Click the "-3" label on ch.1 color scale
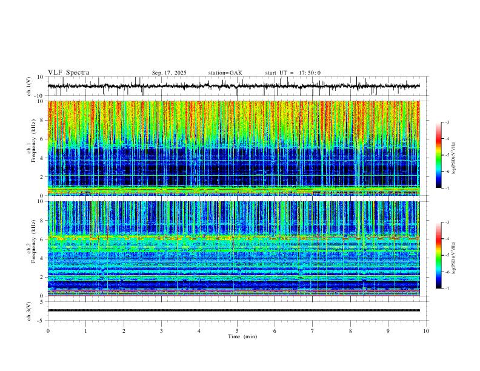The image size is (480, 371). click(447, 122)
